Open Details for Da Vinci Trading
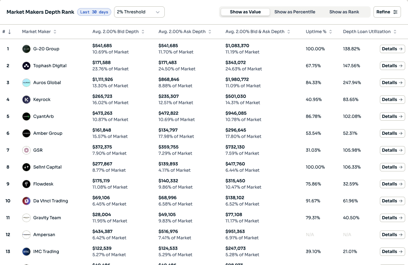 tap(392, 201)
